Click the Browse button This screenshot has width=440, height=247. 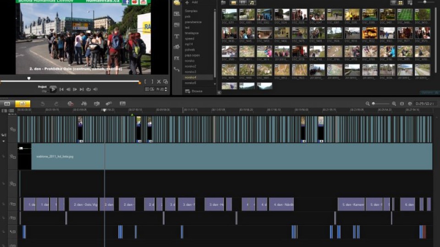pyautogui.click(x=194, y=91)
